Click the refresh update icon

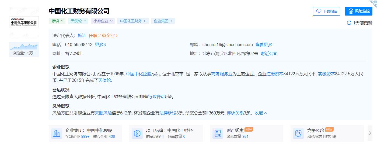click(x=349, y=23)
